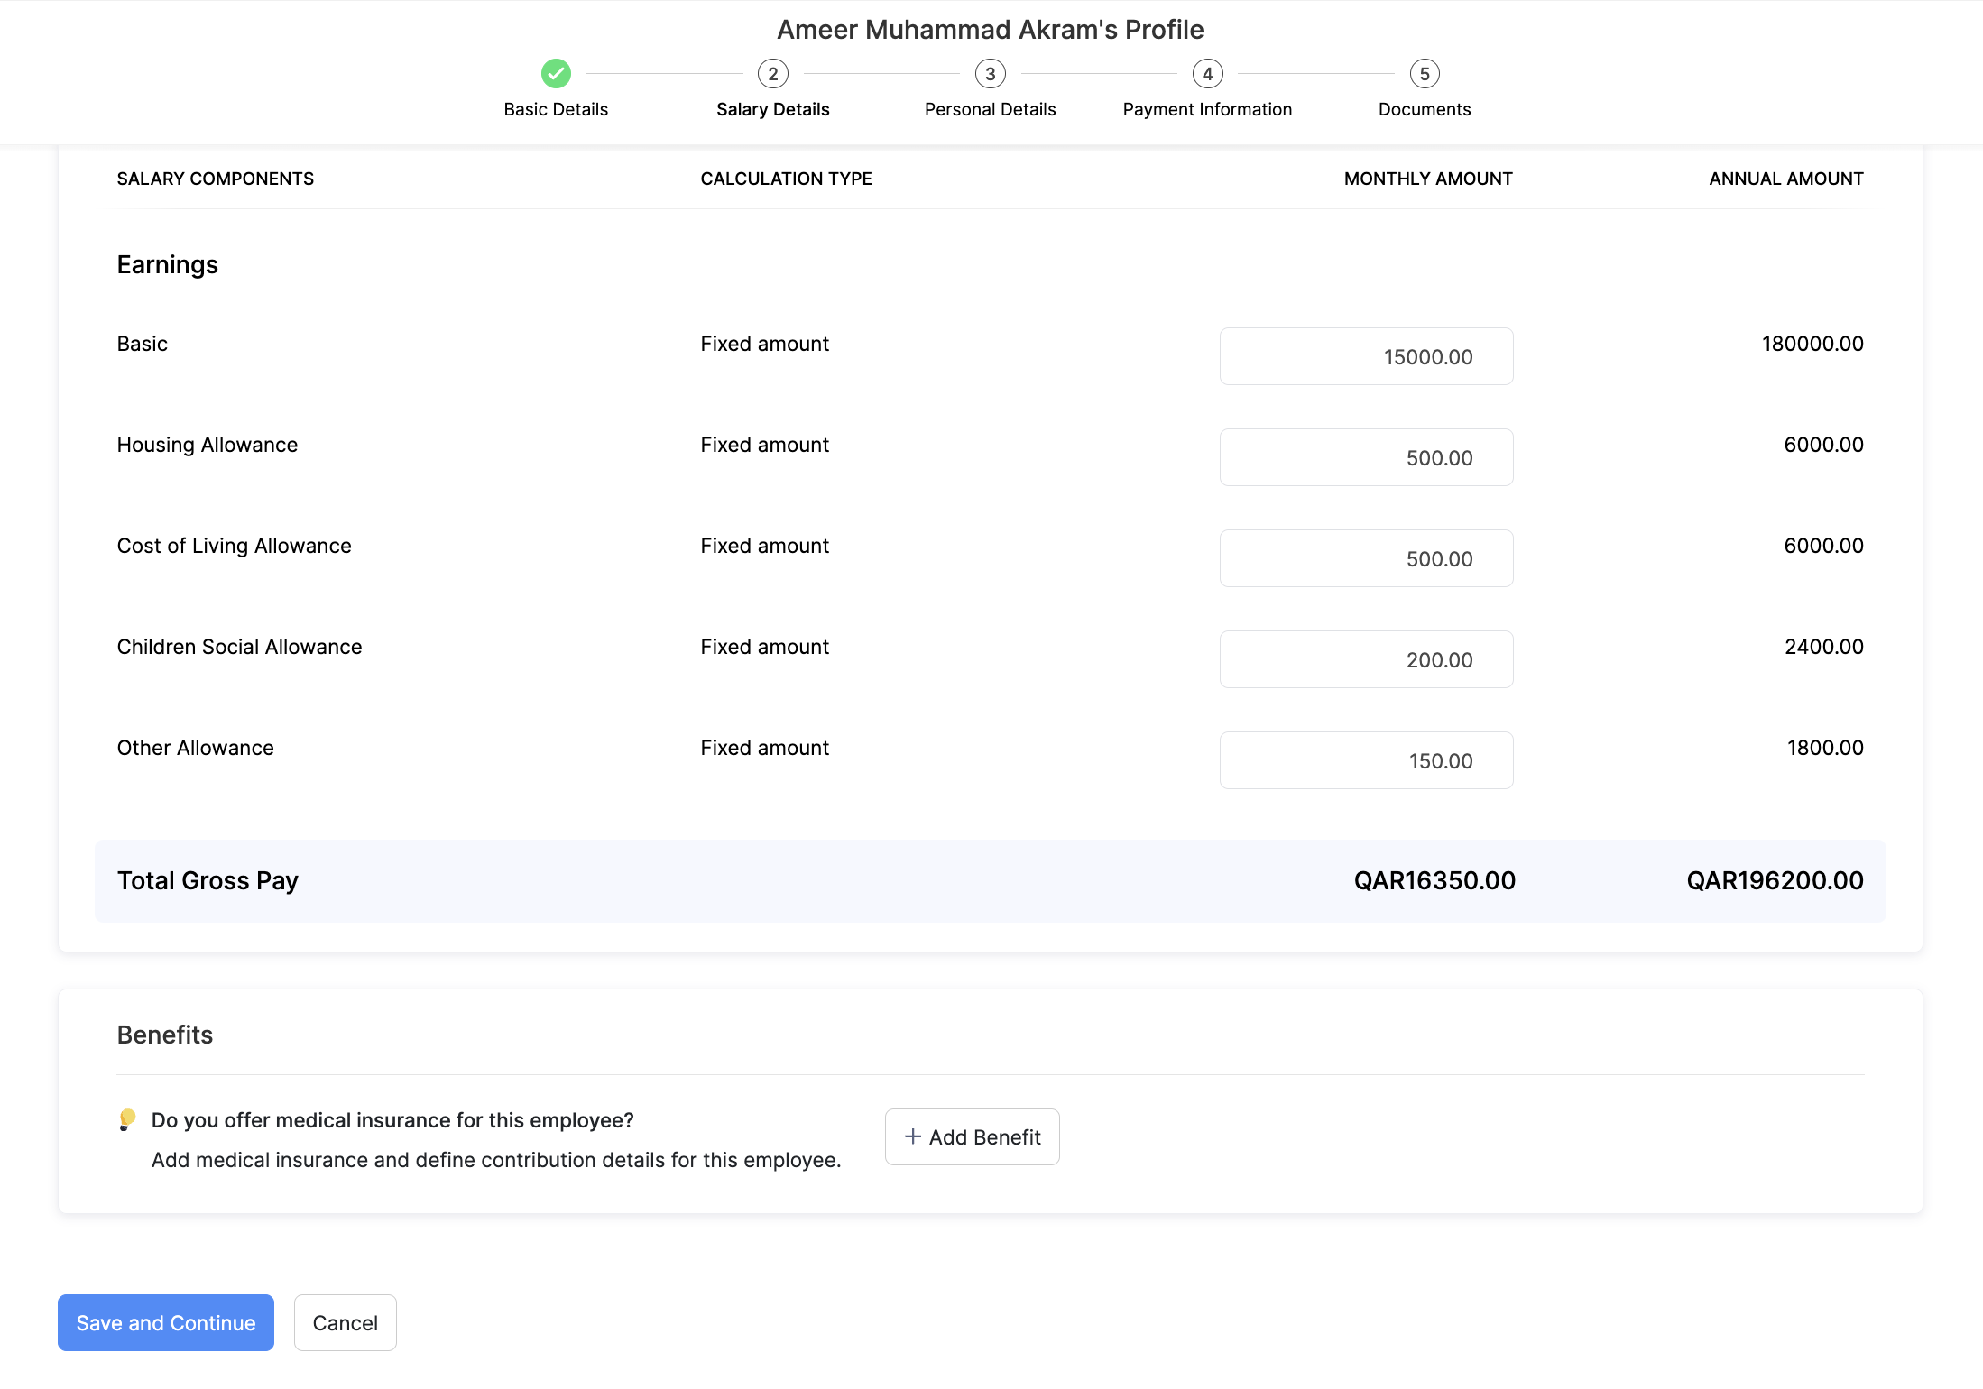Click the Other Allowance amount field
The image size is (1983, 1389).
click(x=1366, y=760)
